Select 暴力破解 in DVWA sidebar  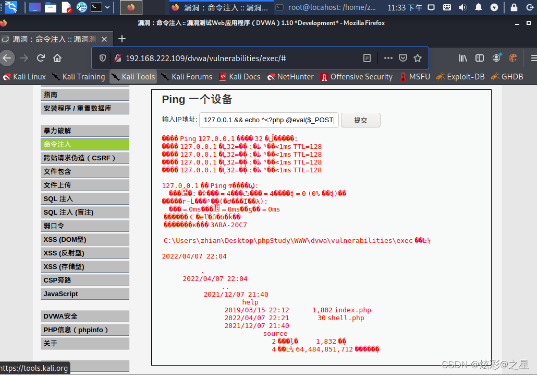tap(85, 131)
